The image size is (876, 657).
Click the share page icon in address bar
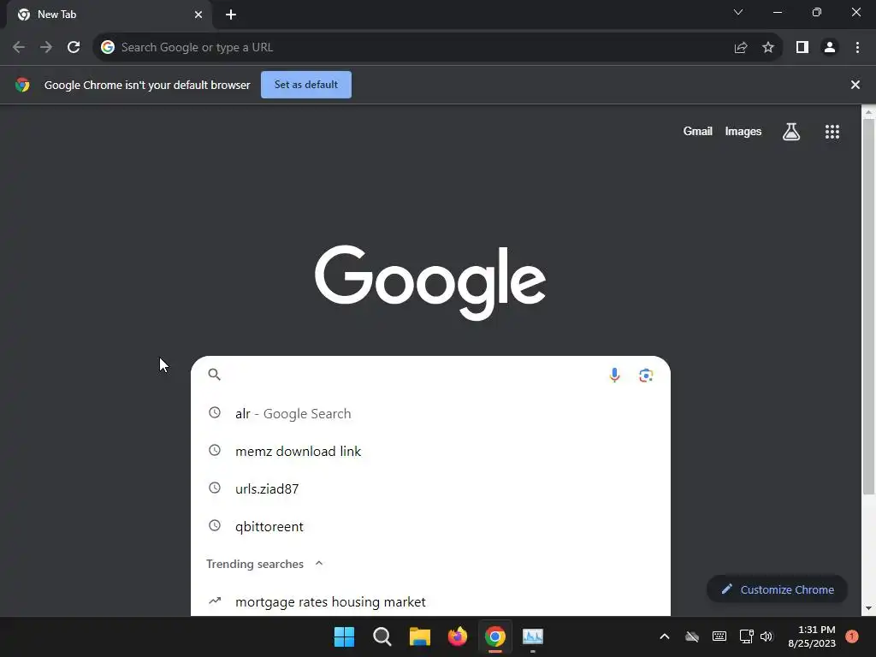click(x=741, y=48)
